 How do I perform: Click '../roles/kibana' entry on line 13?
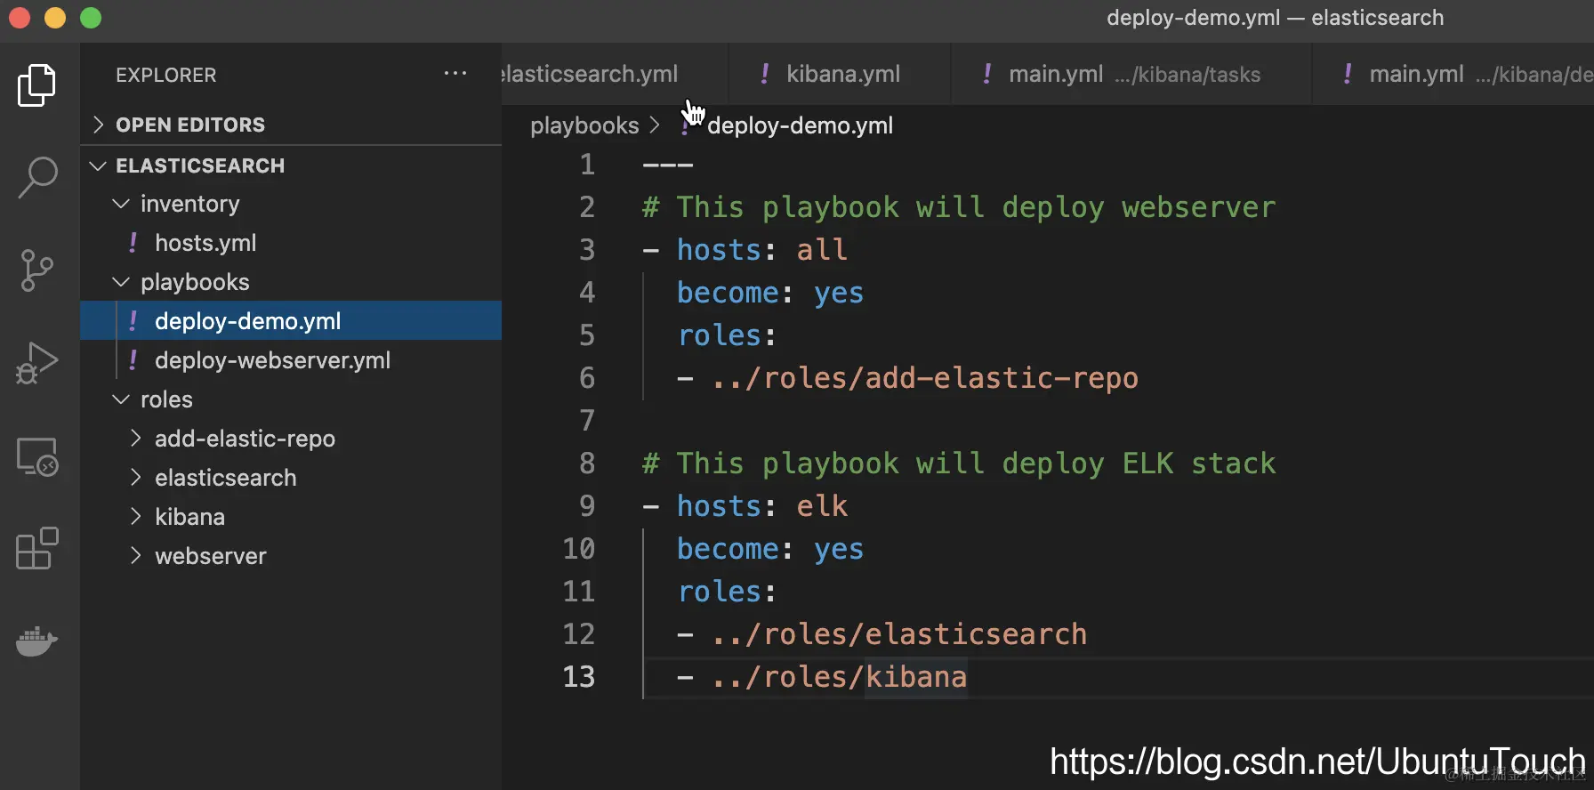(x=839, y=677)
